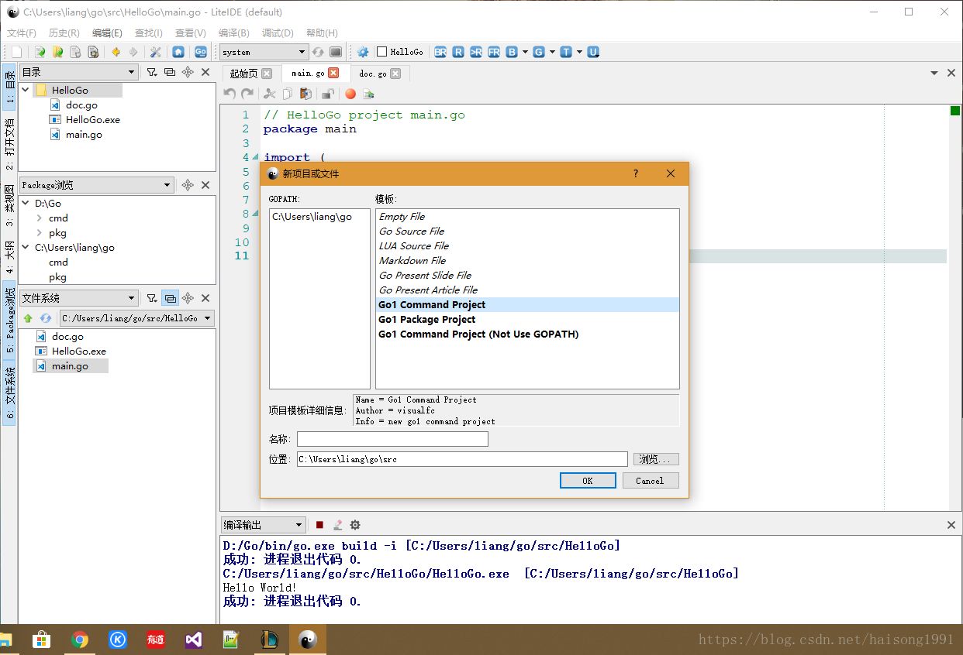Clear the build output with eraser icon
963x655 pixels.
(337, 525)
